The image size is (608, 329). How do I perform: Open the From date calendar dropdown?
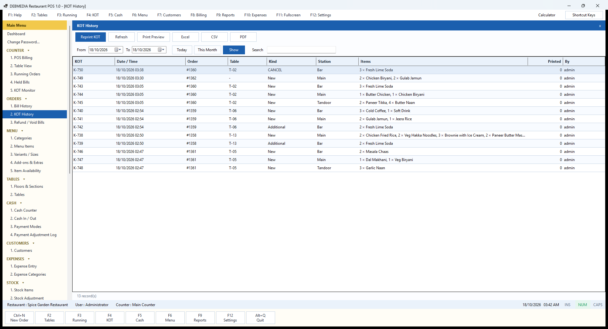tap(118, 50)
